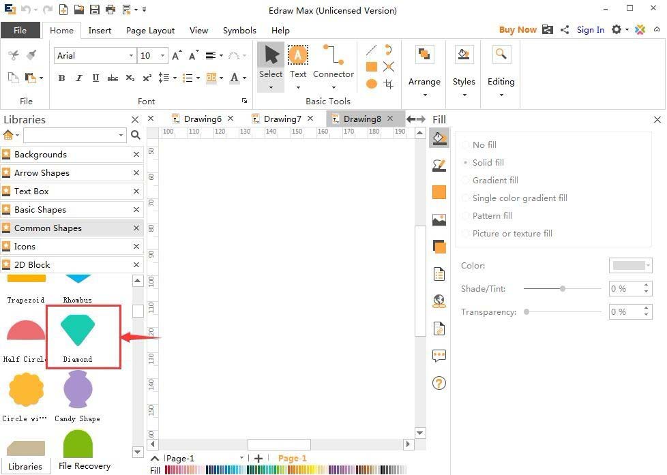Open the Shadow settings panel icon
This screenshot has height=475, width=667.
pyautogui.click(x=439, y=247)
